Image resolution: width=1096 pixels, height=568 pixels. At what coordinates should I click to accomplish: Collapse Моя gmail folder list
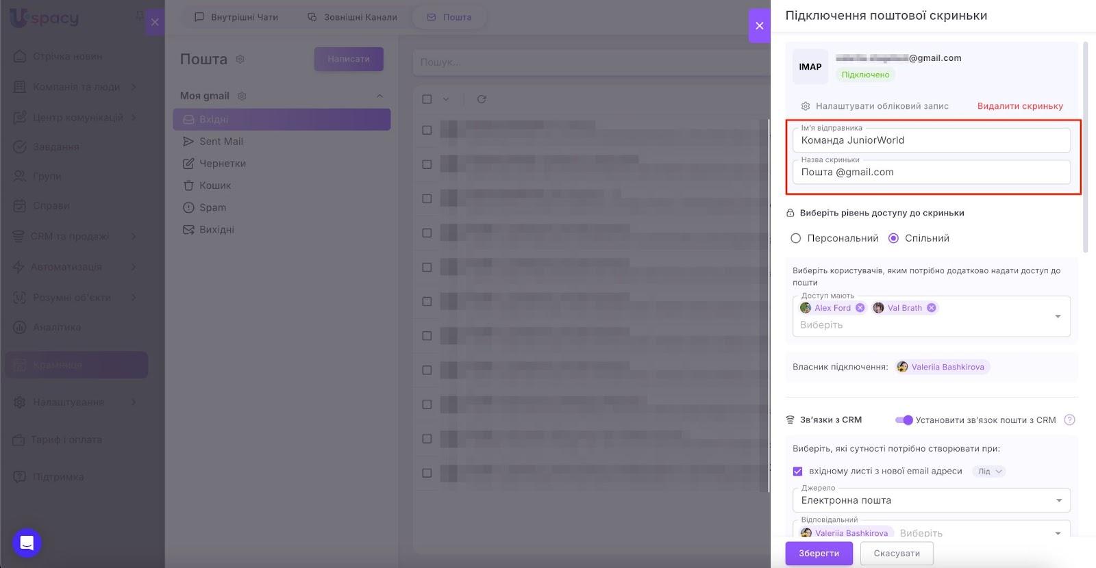pos(379,96)
